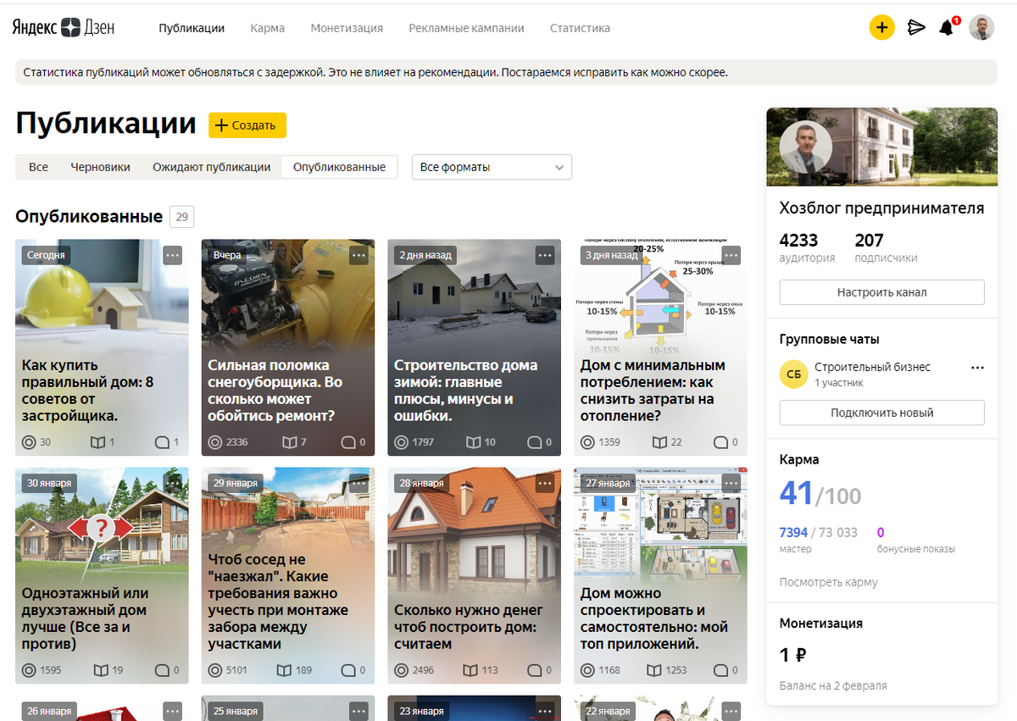Viewport: 1017px width, 721px height.
Task: Open the three-dot menu on the '27 января' card
Action: [x=731, y=483]
